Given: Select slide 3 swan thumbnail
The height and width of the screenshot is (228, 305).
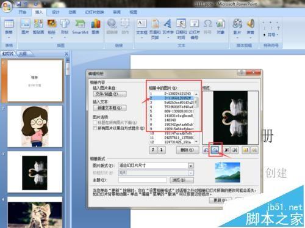Looking at the screenshot, I should coord(35,172).
